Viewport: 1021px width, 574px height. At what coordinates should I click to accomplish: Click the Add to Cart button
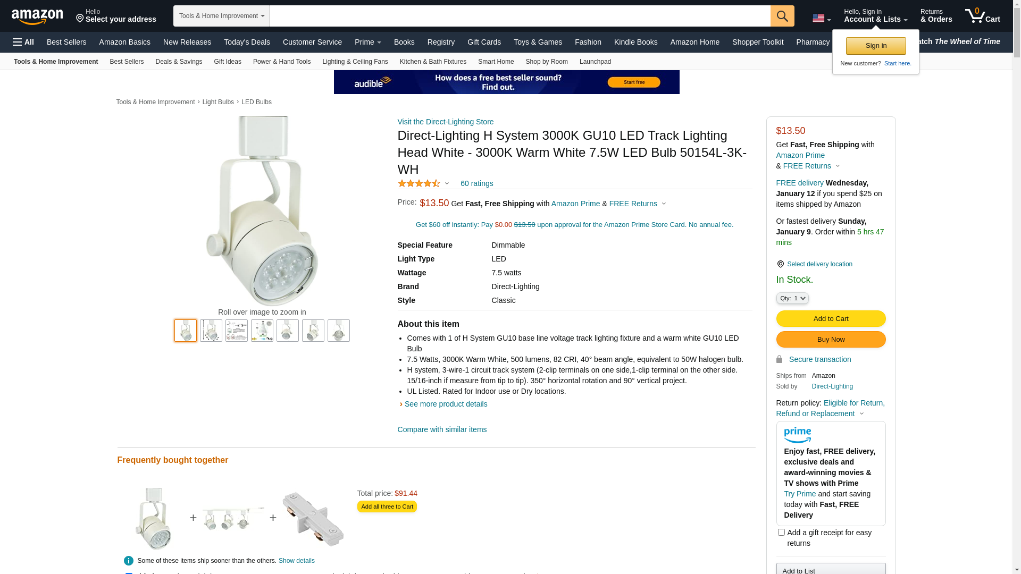pyautogui.click(x=830, y=318)
